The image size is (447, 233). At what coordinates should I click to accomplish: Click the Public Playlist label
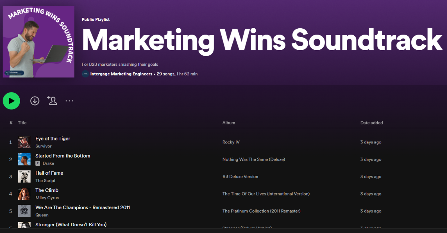pos(96,19)
